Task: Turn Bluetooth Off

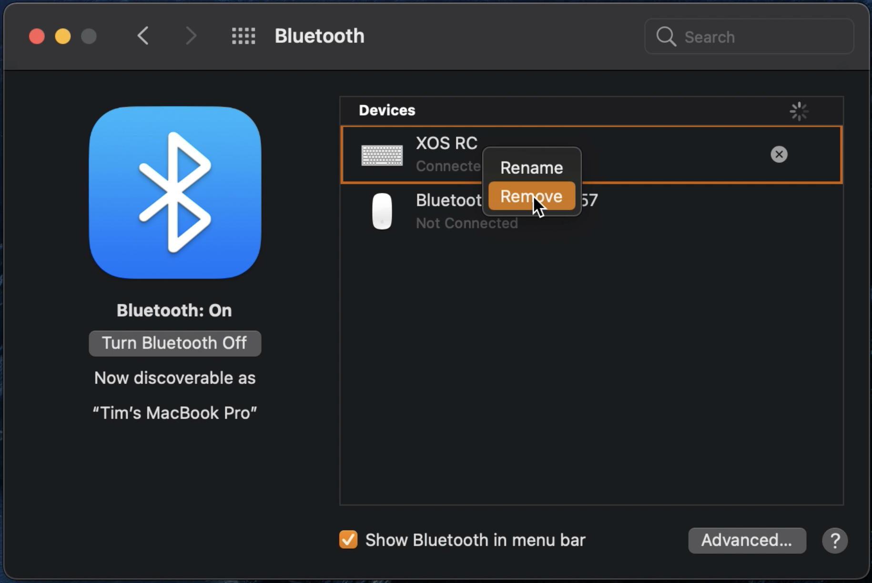Action: point(175,343)
